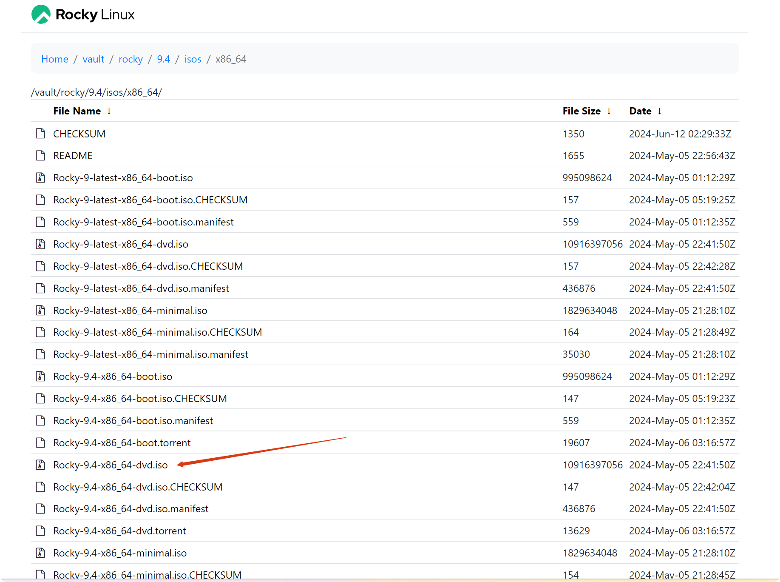Click file icon beside Rocky-9.4-x86_64-boot.iso.manifest

click(x=40, y=421)
